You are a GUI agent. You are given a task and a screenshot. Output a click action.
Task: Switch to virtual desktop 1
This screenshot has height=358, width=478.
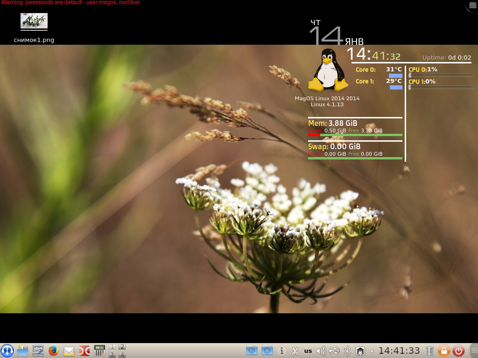(112, 347)
